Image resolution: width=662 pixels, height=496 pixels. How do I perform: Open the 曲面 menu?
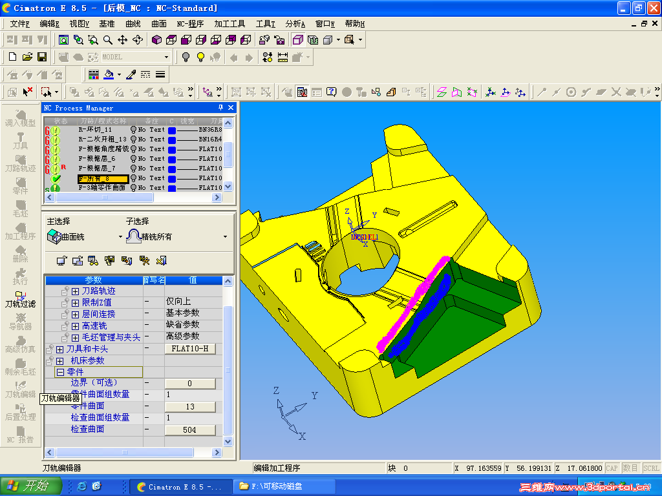[159, 24]
